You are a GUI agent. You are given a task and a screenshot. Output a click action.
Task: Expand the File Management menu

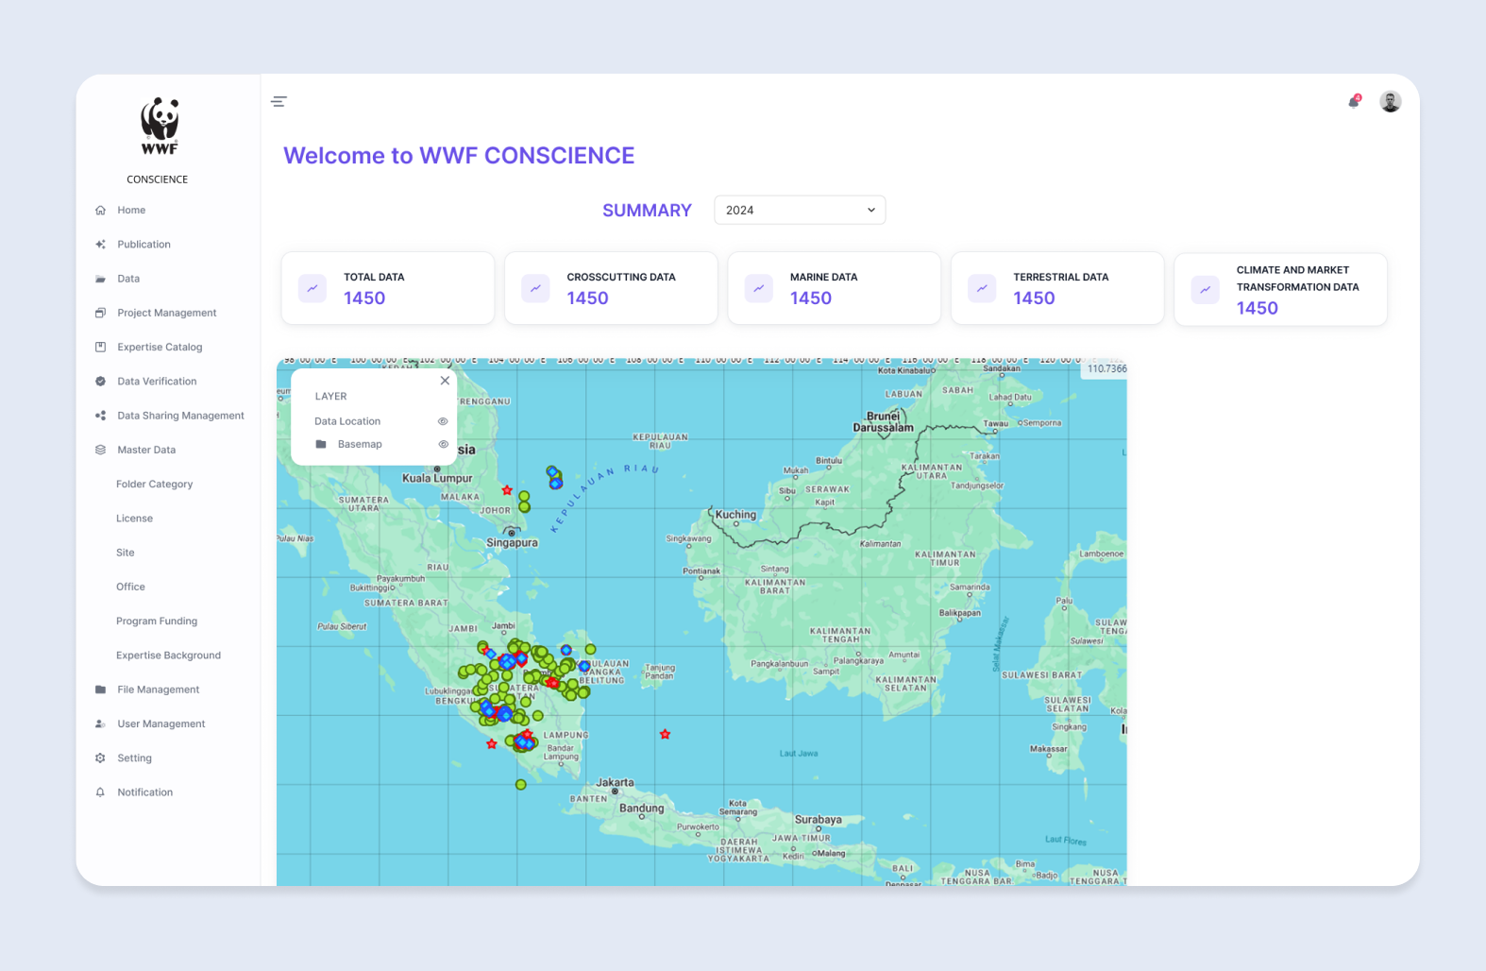tap(158, 690)
